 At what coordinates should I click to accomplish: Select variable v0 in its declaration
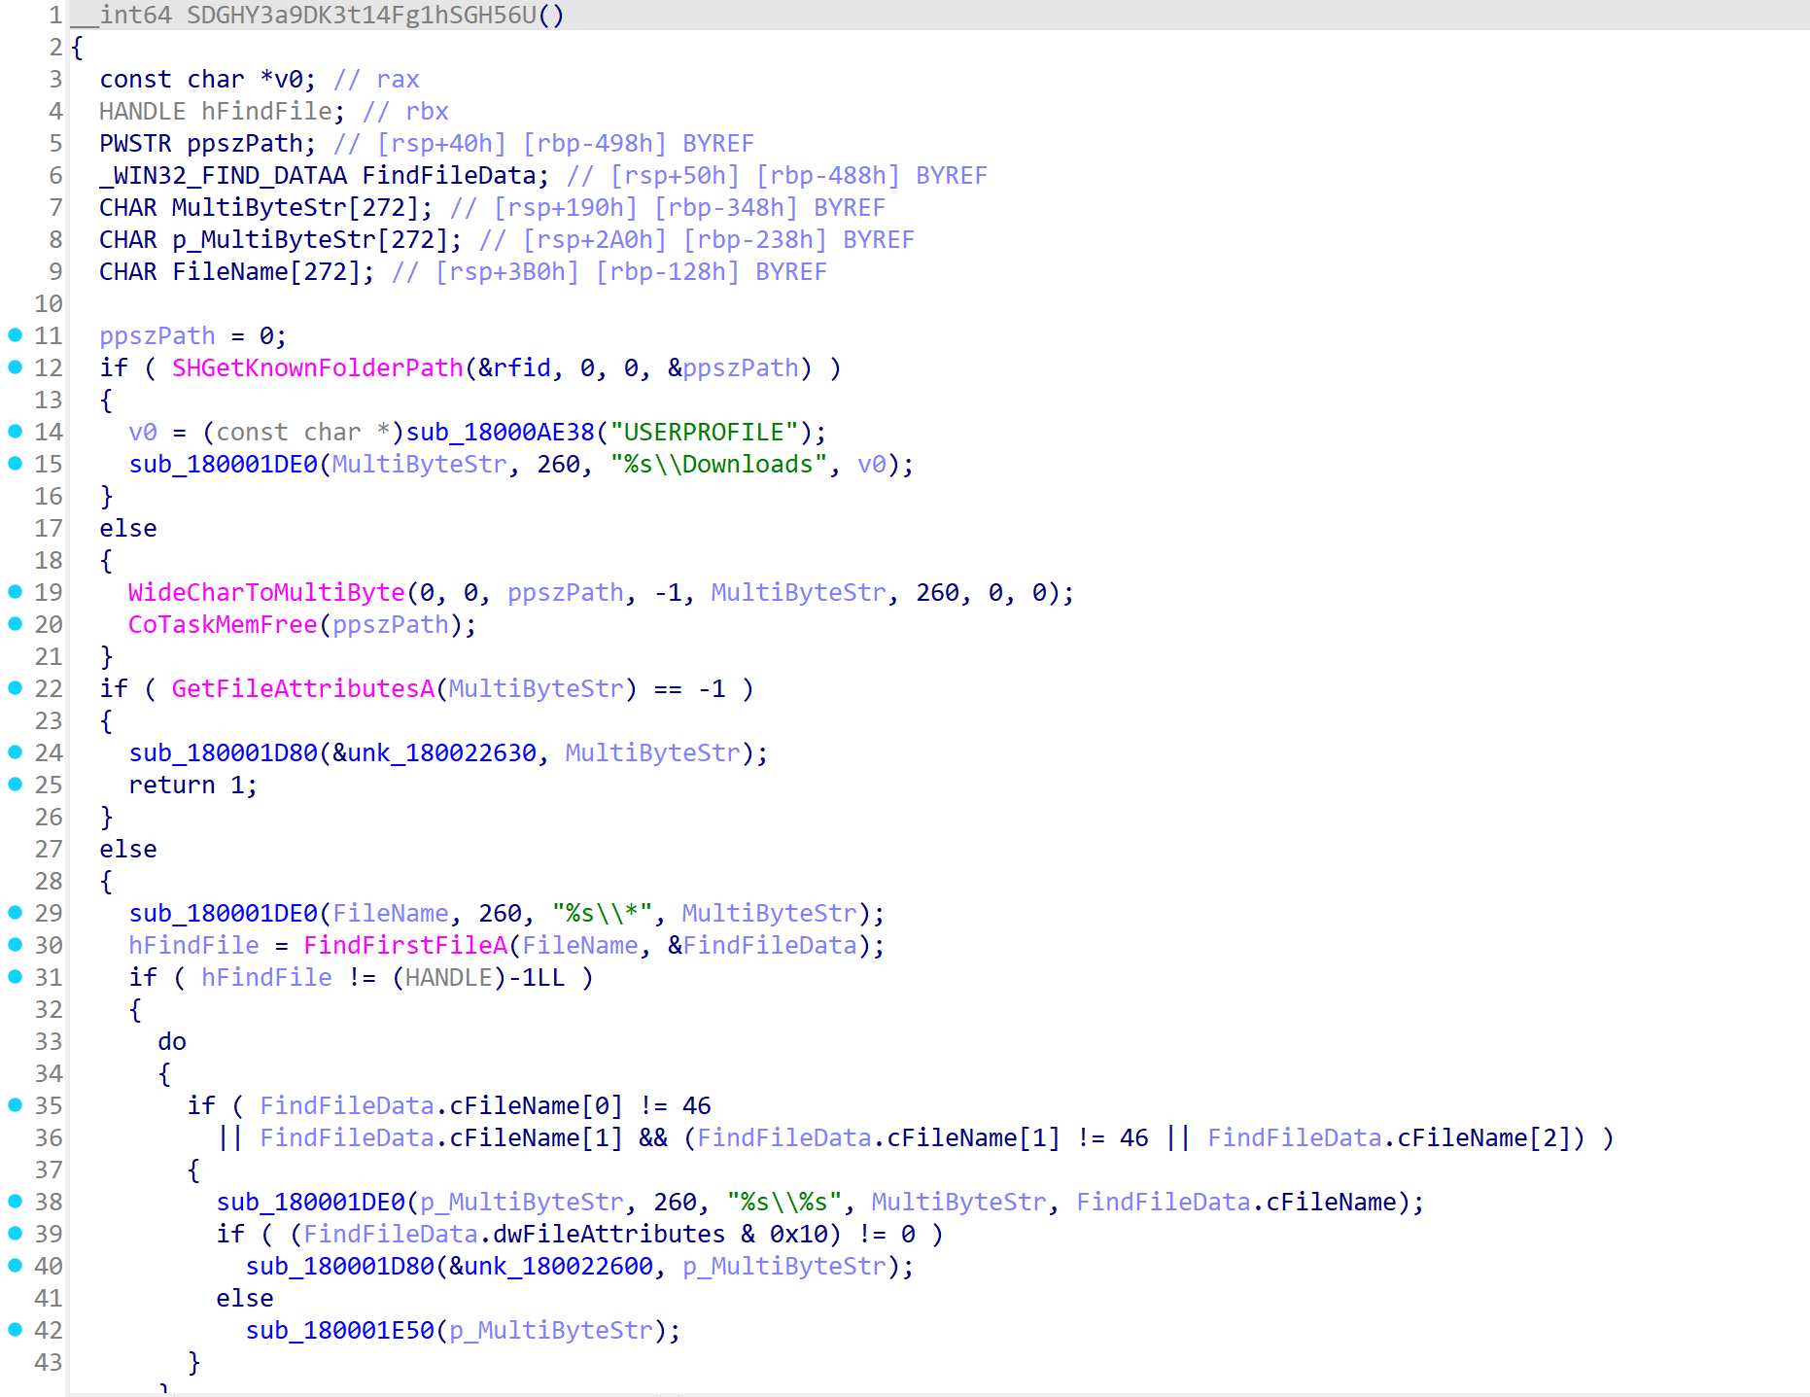point(289,80)
